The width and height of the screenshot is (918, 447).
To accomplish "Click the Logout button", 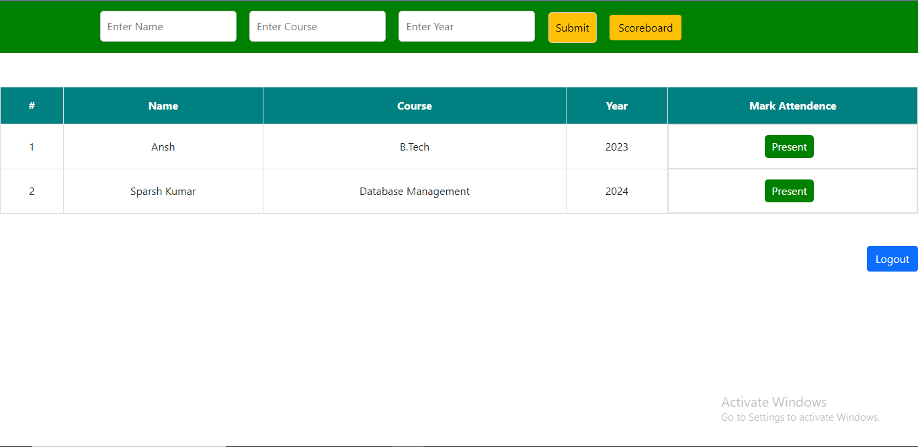I will pyautogui.click(x=892, y=259).
